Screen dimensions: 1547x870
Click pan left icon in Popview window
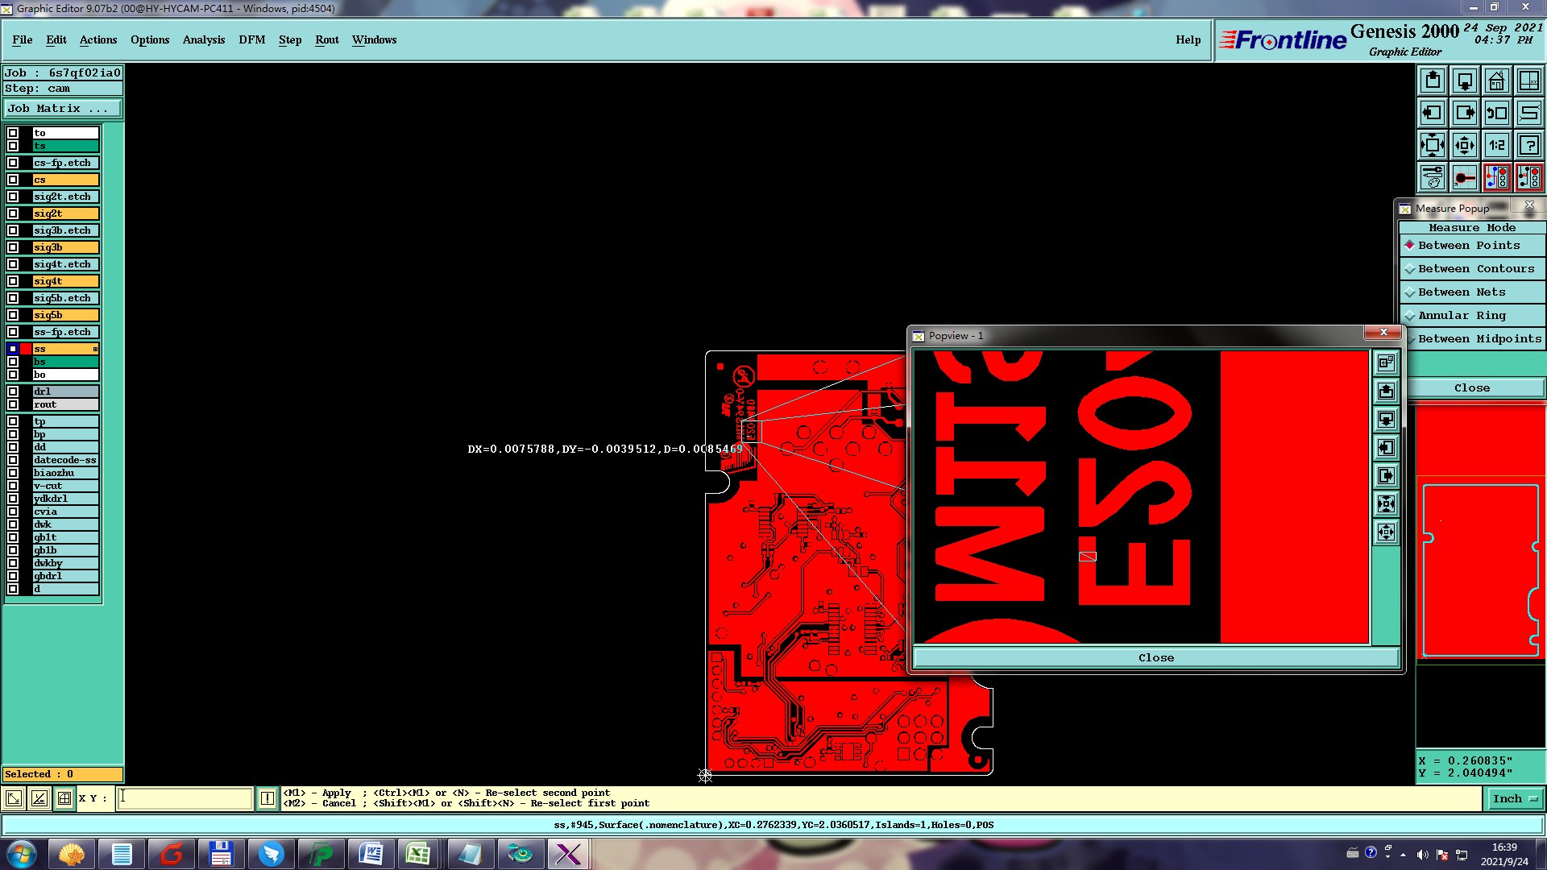click(x=1386, y=448)
